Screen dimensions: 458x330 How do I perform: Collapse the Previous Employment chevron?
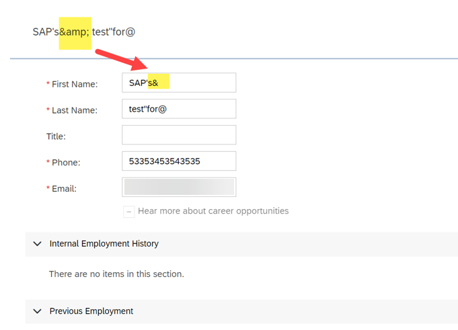point(38,311)
